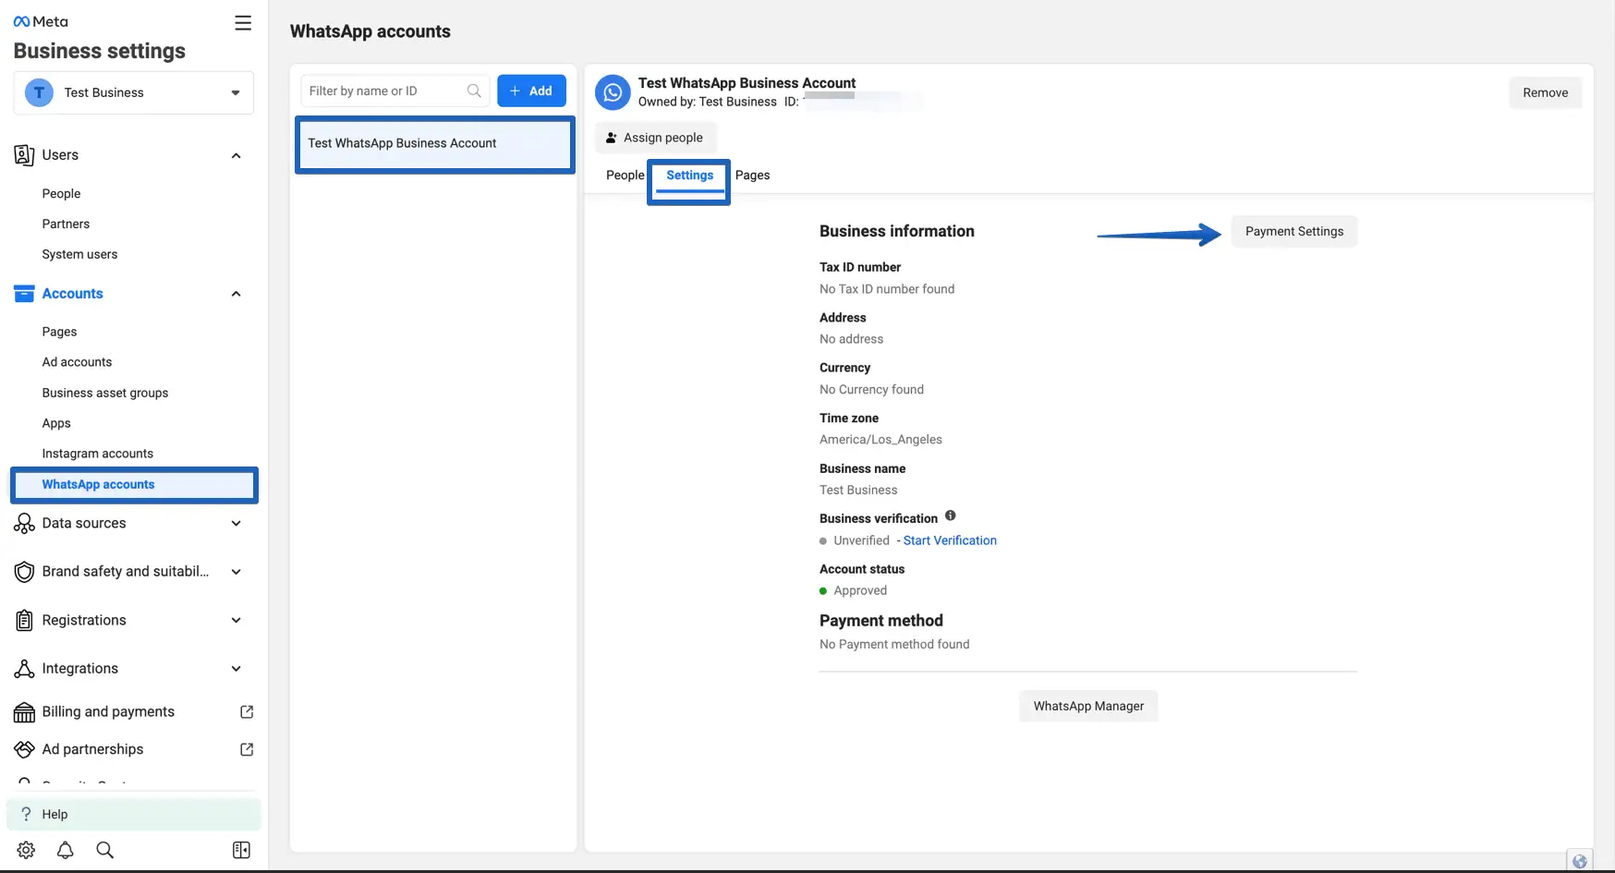The image size is (1615, 873).
Task: Expand the Data sources section
Action: tap(236, 523)
